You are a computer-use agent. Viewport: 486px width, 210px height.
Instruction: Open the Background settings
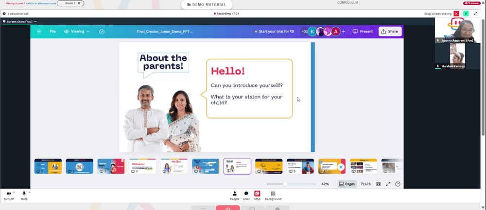pos(273,196)
